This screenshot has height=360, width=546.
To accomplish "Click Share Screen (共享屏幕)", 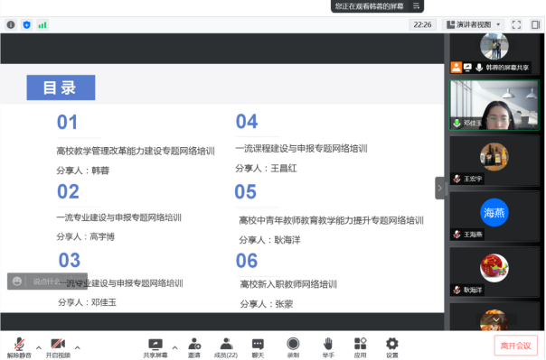I will click(x=155, y=347).
